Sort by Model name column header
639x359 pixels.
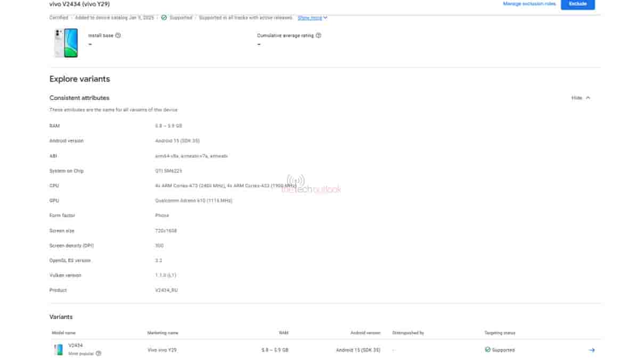coord(63,333)
